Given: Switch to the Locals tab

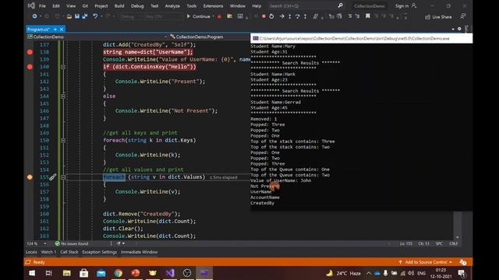Looking at the screenshot, I should [x=31, y=252].
